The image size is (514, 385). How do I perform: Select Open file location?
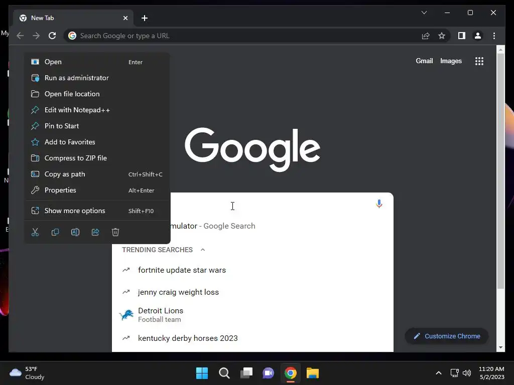point(97,94)
